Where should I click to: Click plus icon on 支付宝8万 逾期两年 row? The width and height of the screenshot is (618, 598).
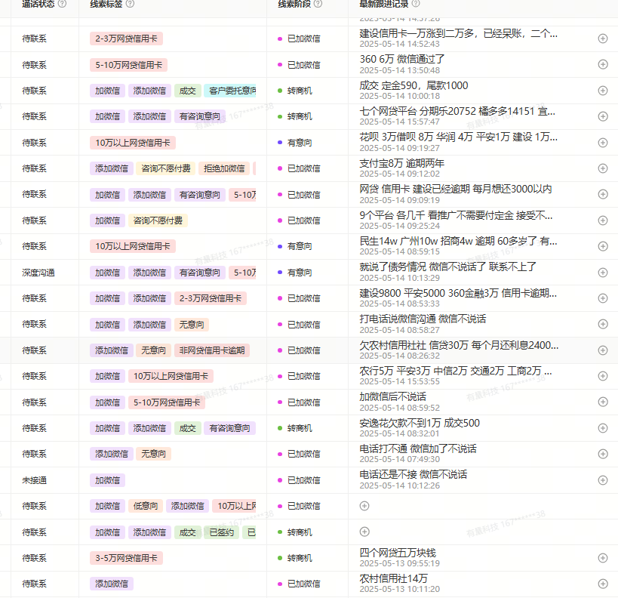(603, 168)
